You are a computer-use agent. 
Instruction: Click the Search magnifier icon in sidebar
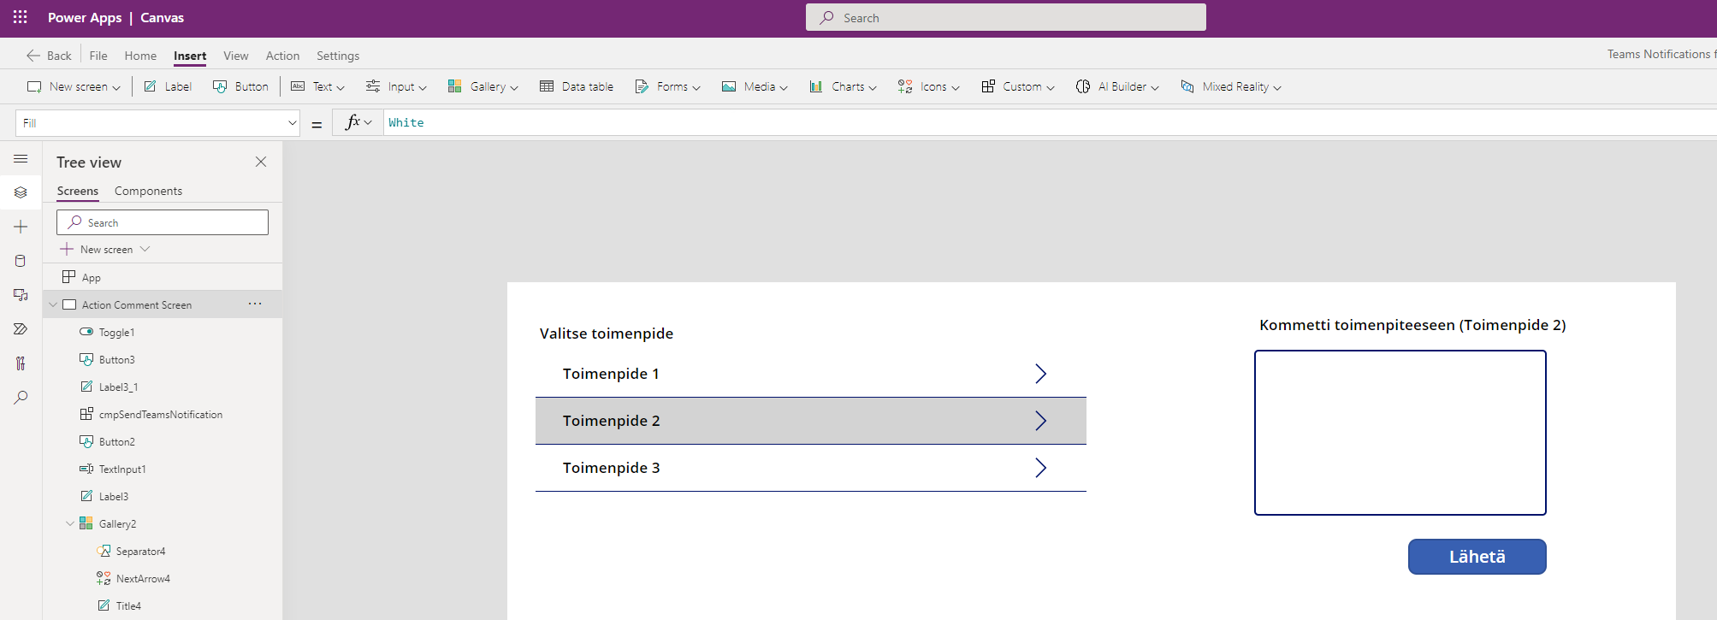pyautogui.click(x=21, y=398)
